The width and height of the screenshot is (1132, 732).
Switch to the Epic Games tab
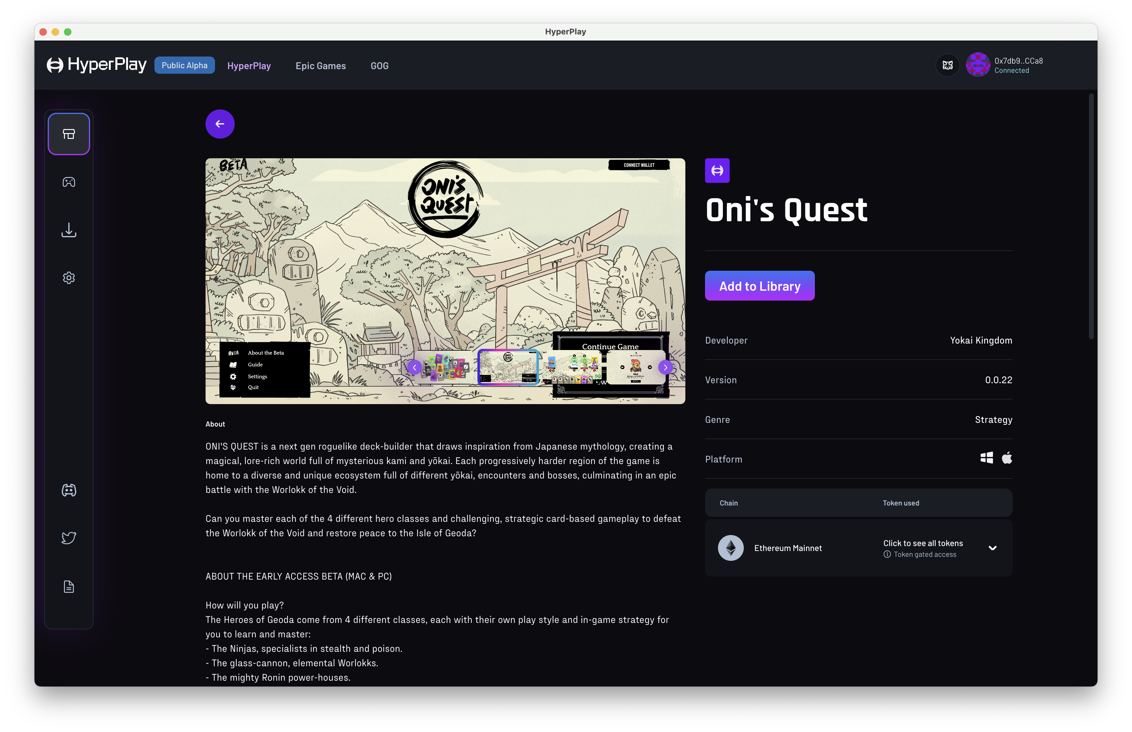pyautogui.click(x=321, y=65)
